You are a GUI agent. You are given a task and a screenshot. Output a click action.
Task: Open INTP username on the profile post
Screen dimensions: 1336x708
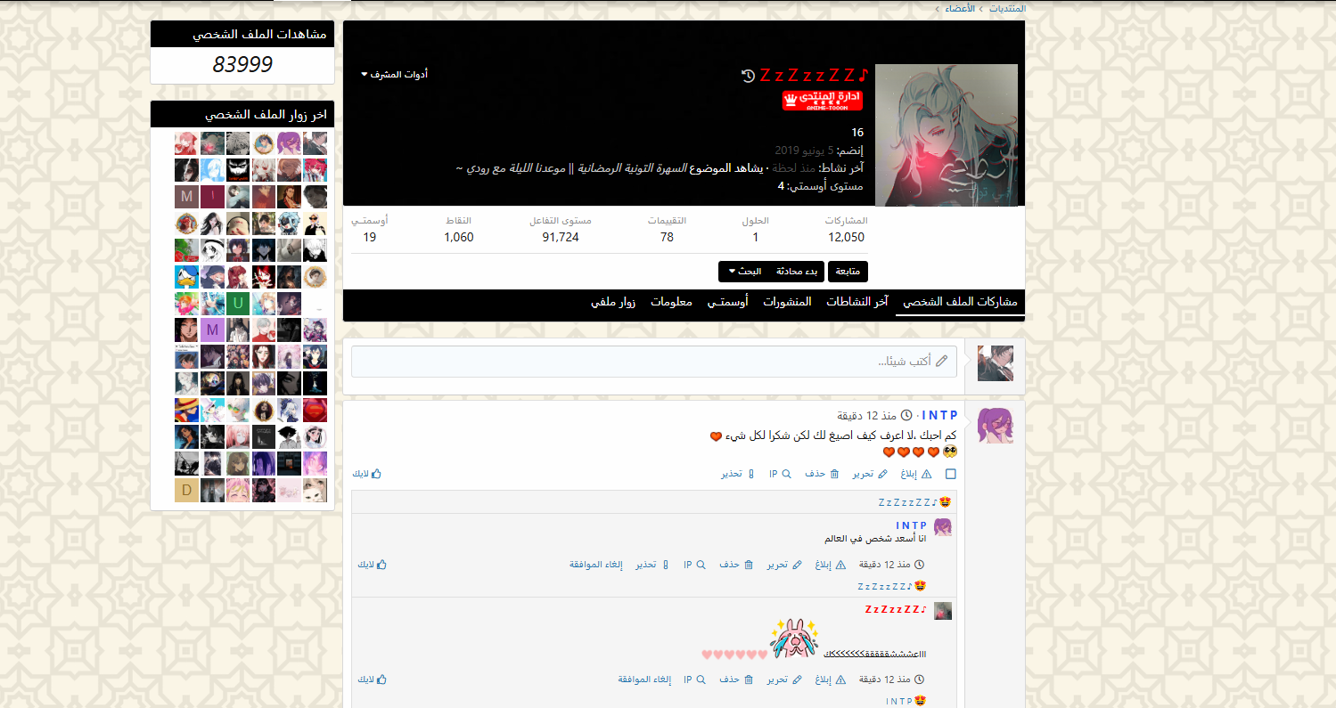pos(939,416)
